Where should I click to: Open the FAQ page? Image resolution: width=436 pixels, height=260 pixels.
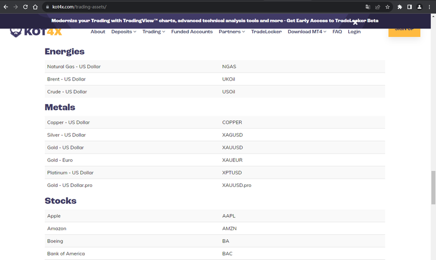[x=337, y=32]
